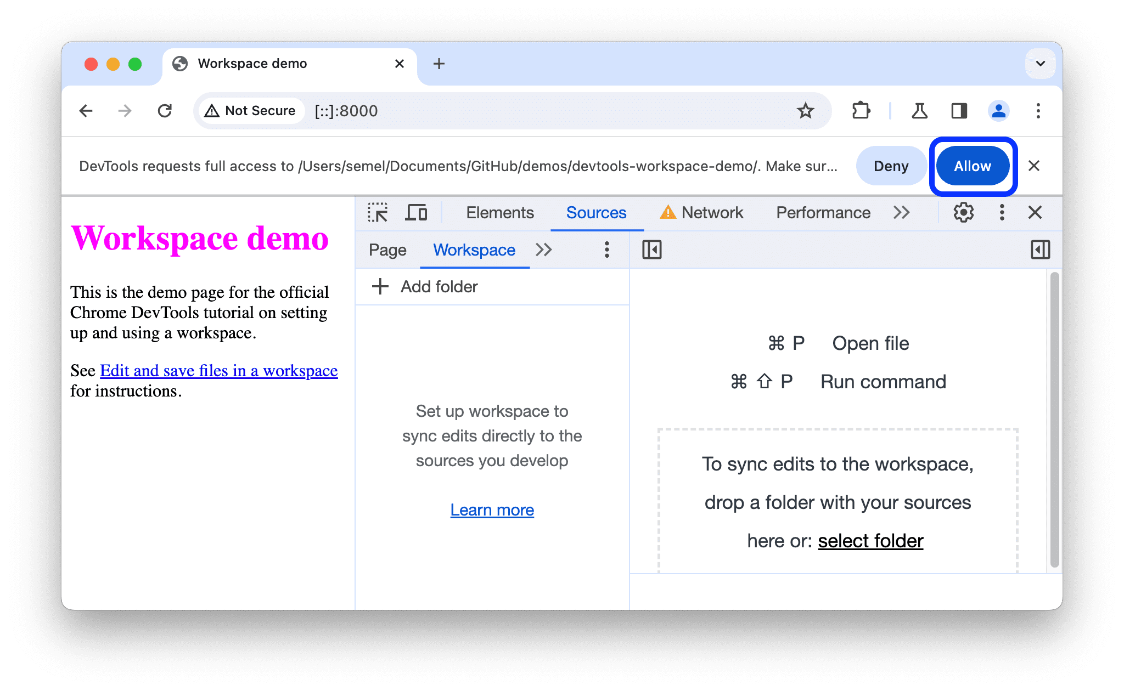Viewport: 1124px width, 691px height.
Task: Click the close notification bar X button
Action: click(1037, 166)
